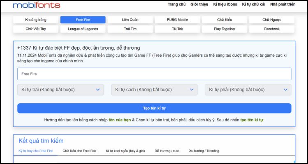Viewport: 308px width, 164px height.
Task: Open Trang chủ in top navigation
Action: [177, 5]
